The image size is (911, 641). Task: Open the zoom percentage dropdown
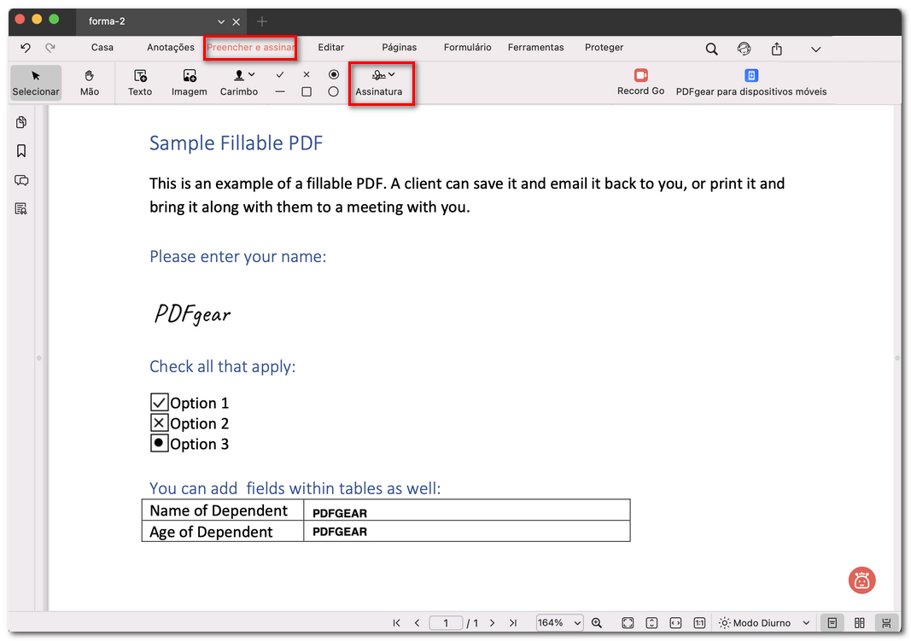pyautogui.click(x=559, y=623)
